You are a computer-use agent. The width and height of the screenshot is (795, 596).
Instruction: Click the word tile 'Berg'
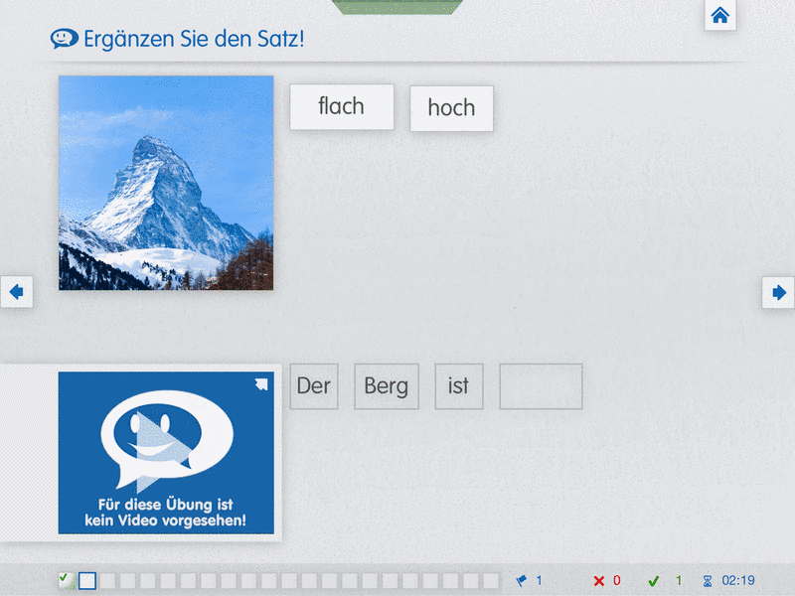point(387,386)
